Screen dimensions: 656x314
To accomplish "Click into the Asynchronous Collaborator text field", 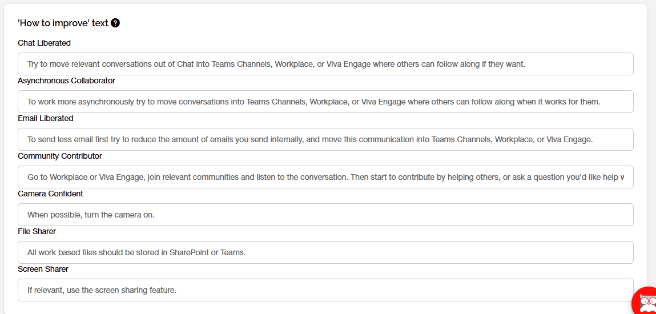I will pyautogui.click(x=325, y=102).
